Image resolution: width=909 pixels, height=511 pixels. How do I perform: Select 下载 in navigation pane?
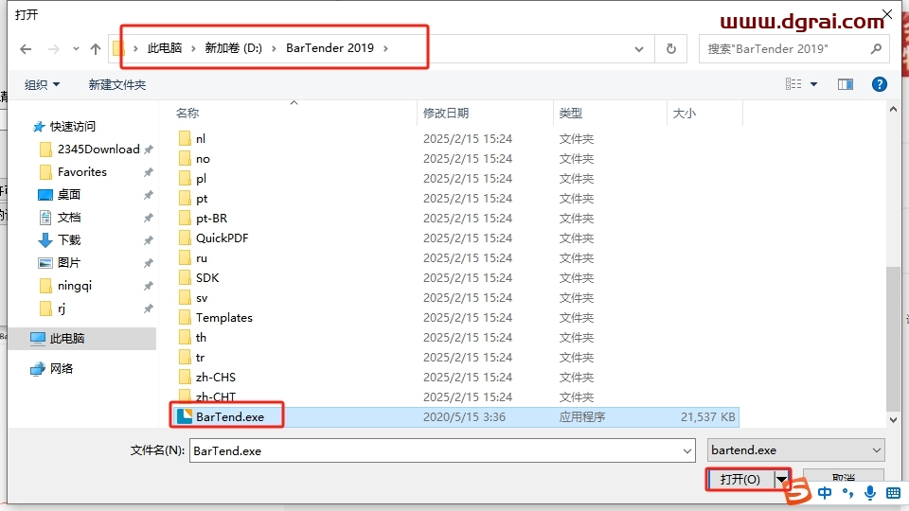(69, 239)
